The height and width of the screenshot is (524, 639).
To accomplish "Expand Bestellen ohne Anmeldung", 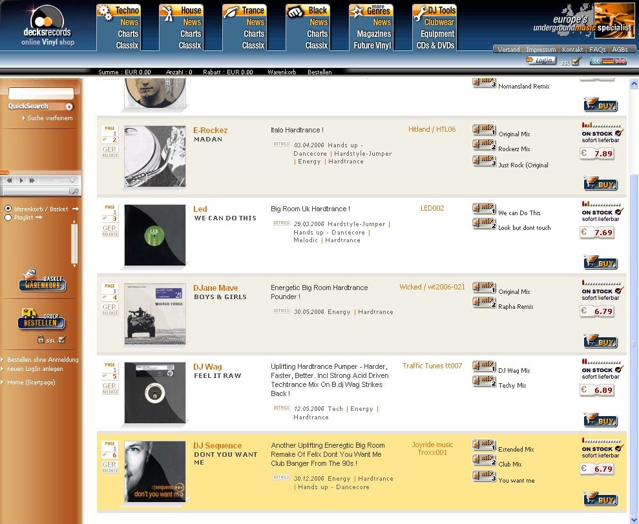I will (x=43, y=360).
